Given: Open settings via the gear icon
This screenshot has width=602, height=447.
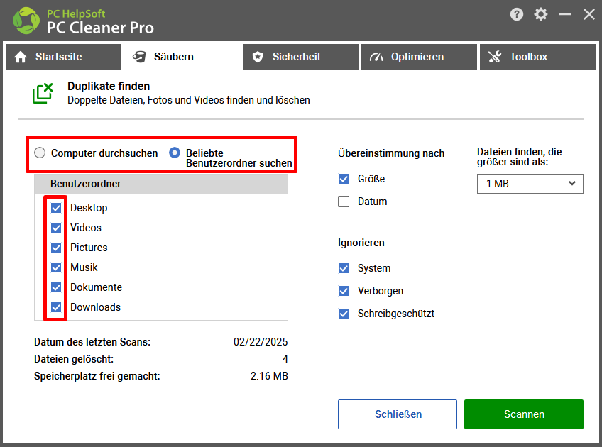Looking at the screenshot, I should point(540,15).
